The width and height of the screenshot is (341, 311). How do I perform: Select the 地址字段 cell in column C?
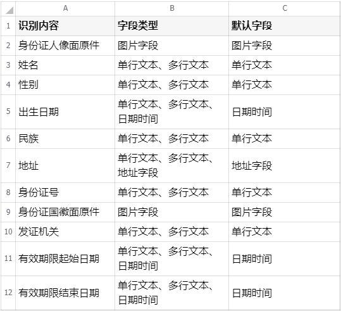[285, 165]
